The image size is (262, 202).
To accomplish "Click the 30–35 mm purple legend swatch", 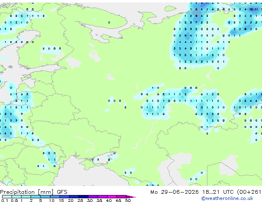I will [x=93, y=197].
